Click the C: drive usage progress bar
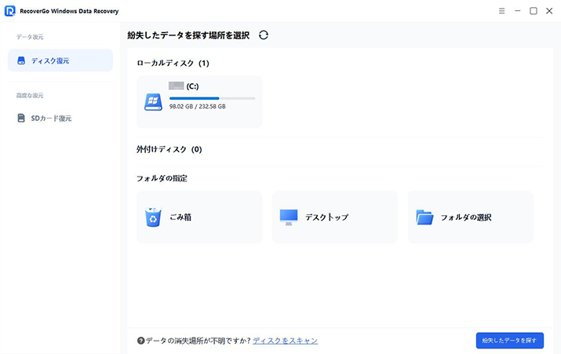Viewport: 561px width, 354px height. pyautogui.click(x=212, y=98)
